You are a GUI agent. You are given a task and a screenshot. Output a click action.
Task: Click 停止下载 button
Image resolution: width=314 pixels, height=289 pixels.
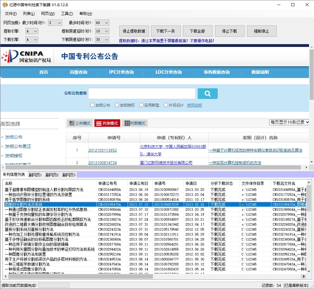pos(230,31)
